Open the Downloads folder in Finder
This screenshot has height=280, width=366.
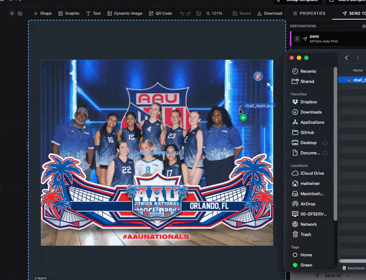[307, 112]
